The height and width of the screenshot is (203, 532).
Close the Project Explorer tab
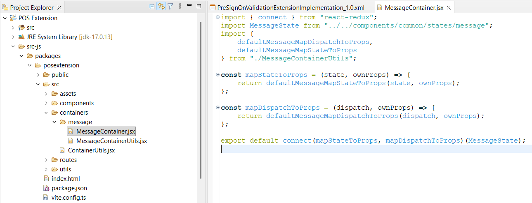click(x=59, y=8)
